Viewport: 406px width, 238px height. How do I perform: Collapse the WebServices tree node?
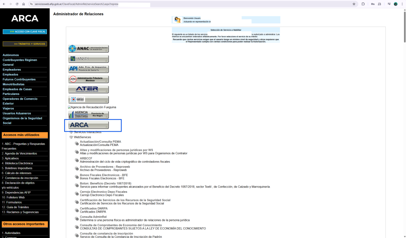[x=71, y=137]
